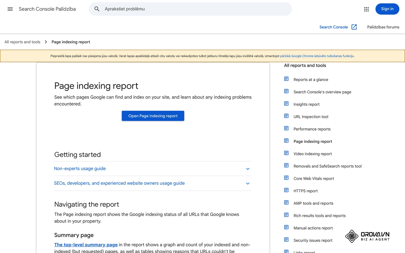
Task: Open Security issues report article
Action: click(x=313, y=241)
